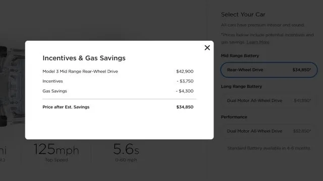Screen dimensions: 323x181
Task: Click the - $4,300 gas savings amount
Action: pos(185,91)
